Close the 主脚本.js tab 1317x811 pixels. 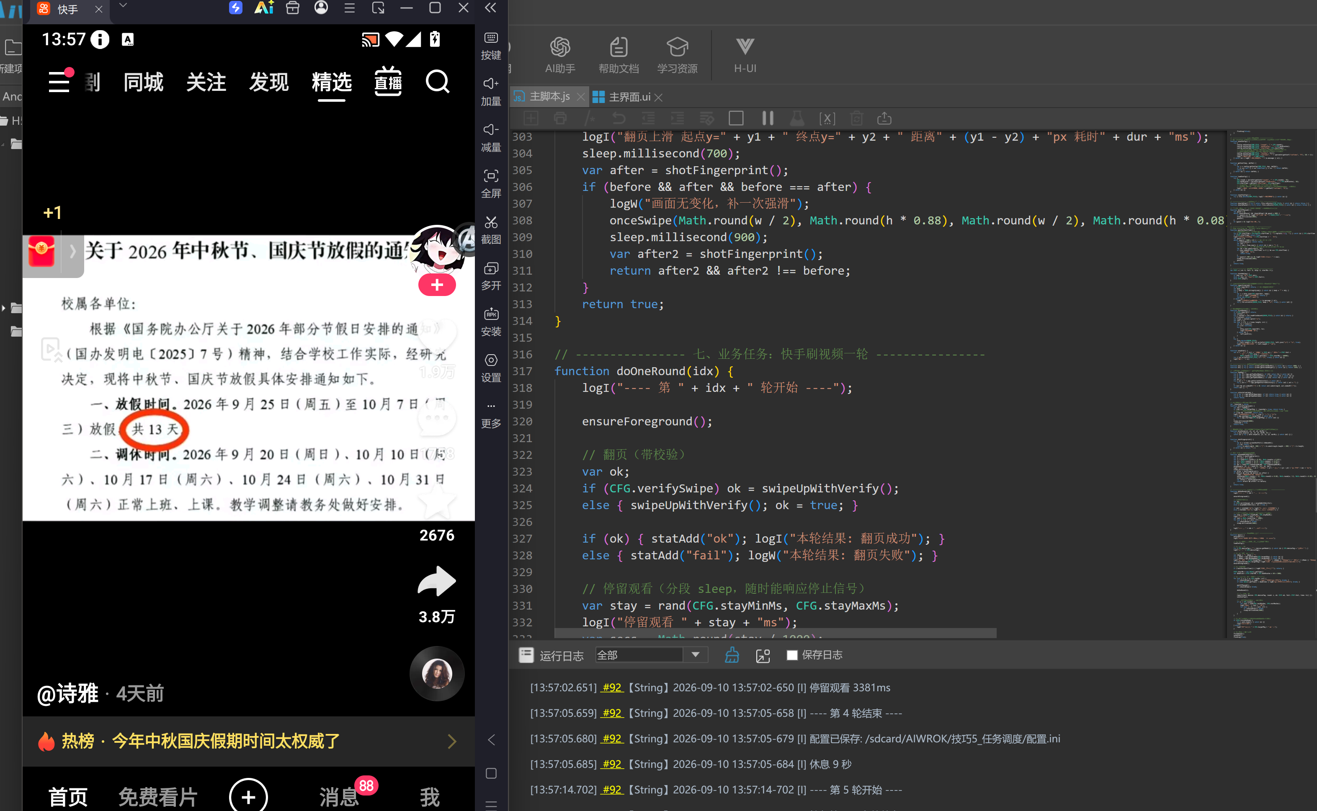(x=580, y=97)
